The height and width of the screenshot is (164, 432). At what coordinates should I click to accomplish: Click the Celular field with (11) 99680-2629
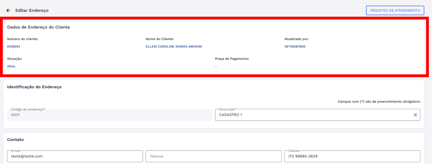pyautogui.click(x=352, y=156)
